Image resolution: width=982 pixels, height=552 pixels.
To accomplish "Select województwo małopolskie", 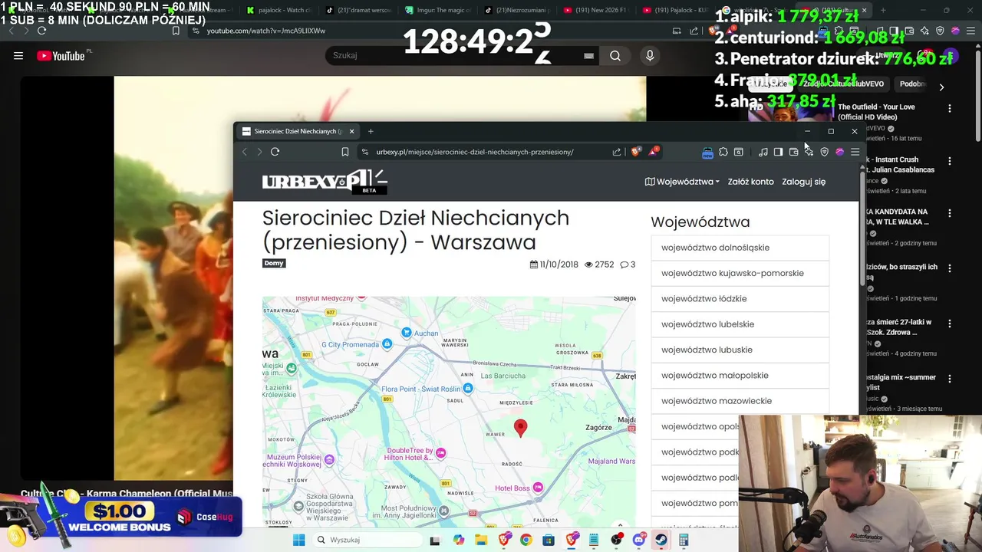I will click(x=740, y=376).
